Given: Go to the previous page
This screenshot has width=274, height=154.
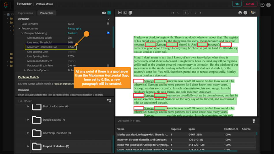Looking at the screenshot, I should click(178, 13).
